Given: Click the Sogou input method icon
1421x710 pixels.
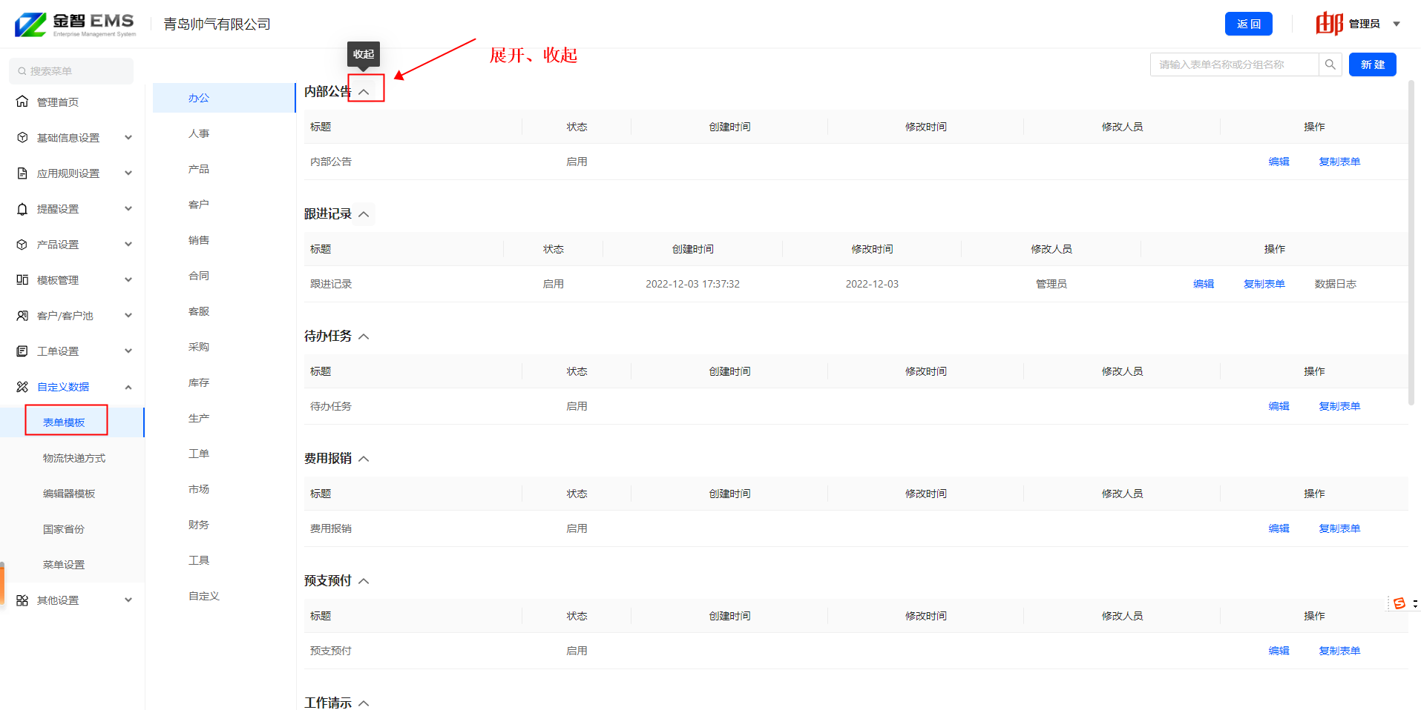Looking at the screenshot, I should (x=1399, y=603).
